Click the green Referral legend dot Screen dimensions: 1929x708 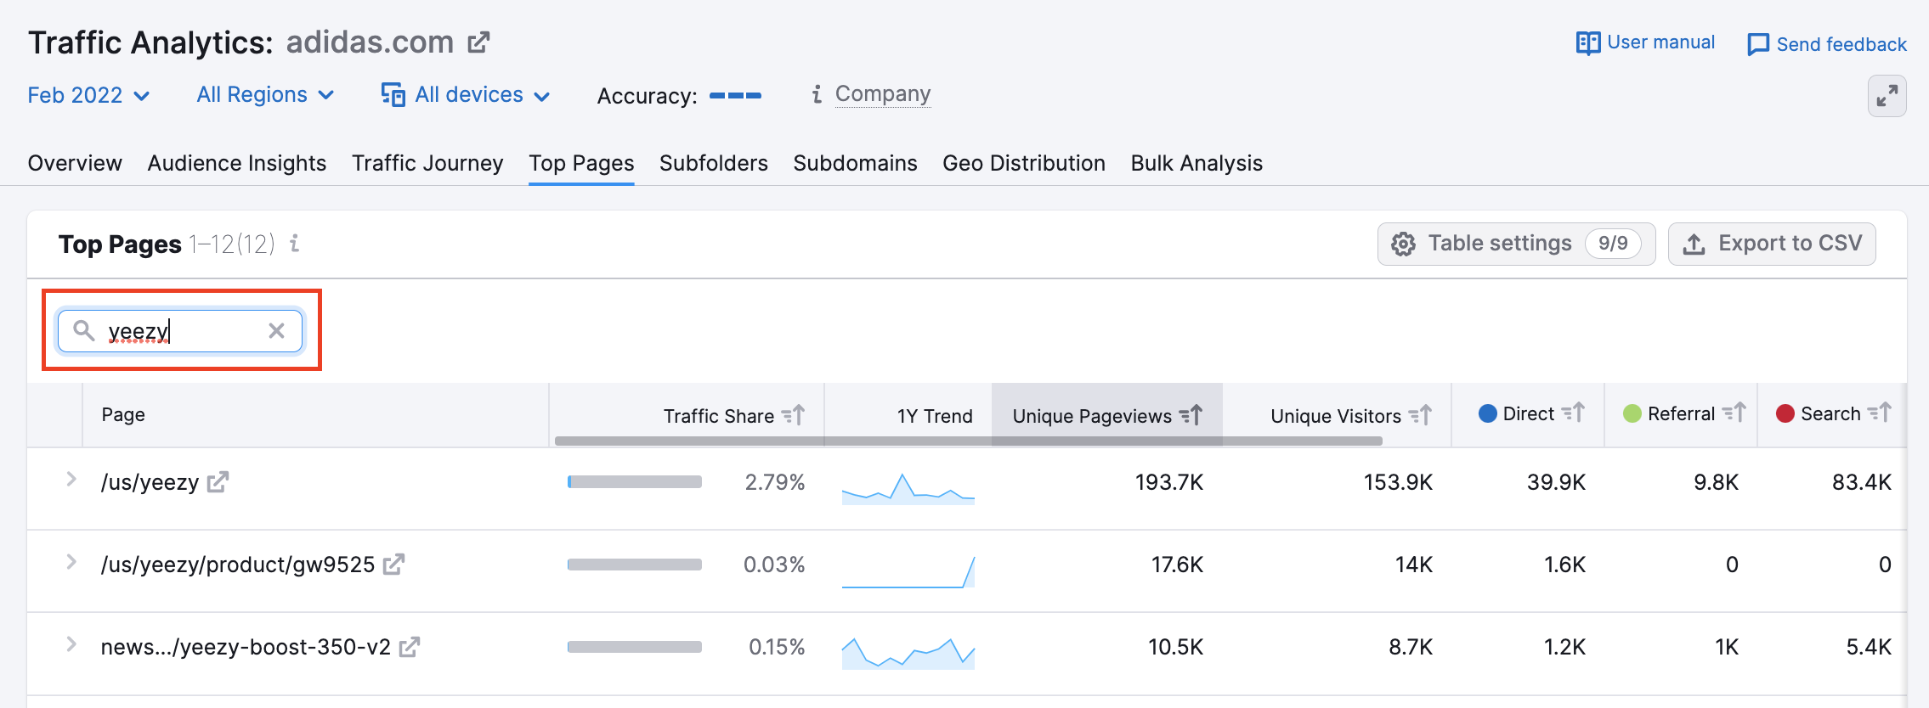point(1632,413)
